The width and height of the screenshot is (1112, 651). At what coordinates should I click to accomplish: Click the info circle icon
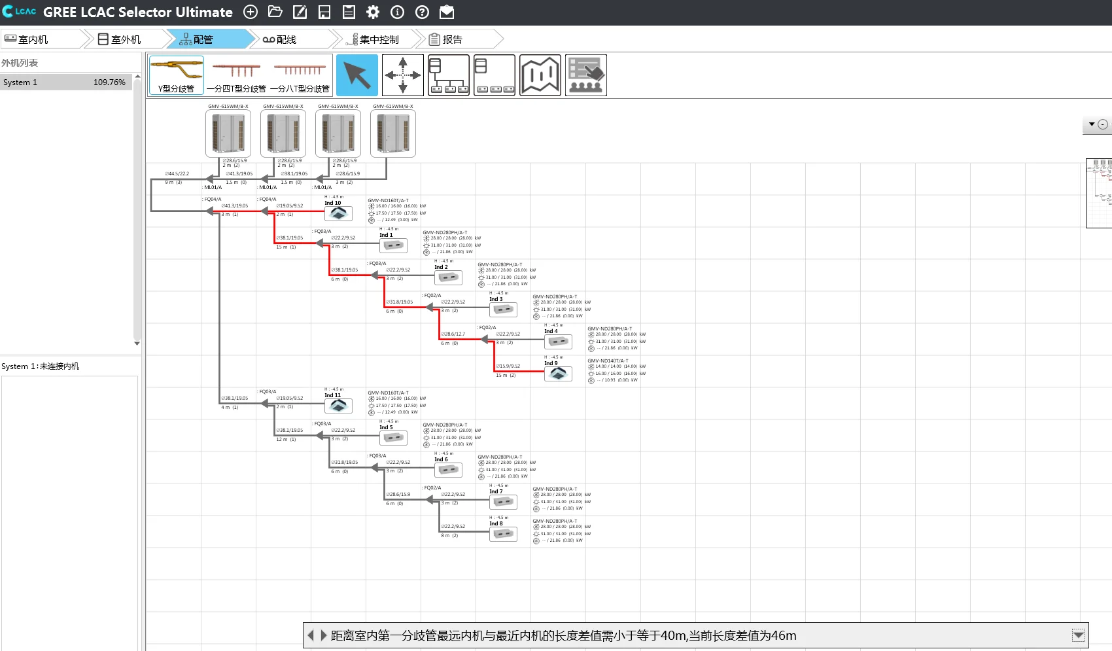(x=398, y=12)
